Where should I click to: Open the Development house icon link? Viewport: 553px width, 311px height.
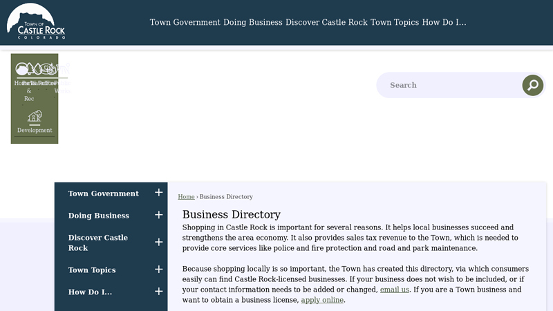[35, 115]
